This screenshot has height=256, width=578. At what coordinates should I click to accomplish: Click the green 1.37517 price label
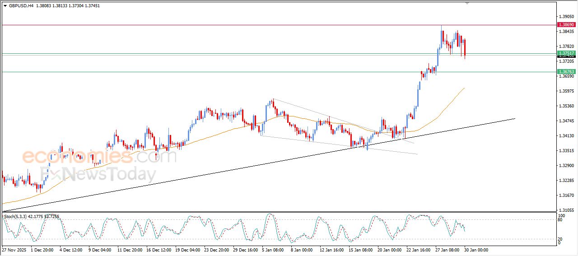click(x=566, y=53)
